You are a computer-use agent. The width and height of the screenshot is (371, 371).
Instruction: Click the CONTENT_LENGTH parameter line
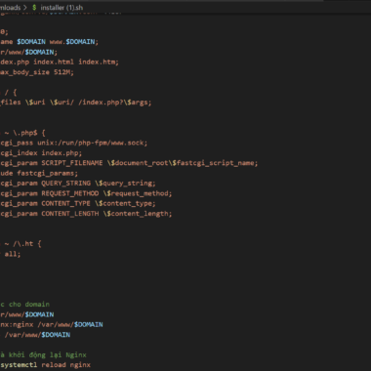click(86, 214)
